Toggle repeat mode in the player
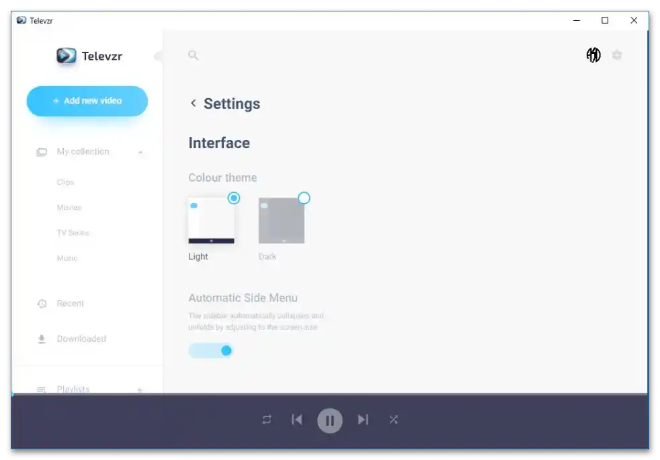Screen dimensions: 660x460 [266, 420]
